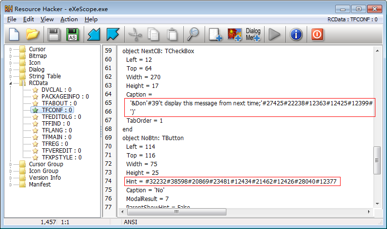This screenshot has height=229, width=387.
Task: Select the TFREG : 0 resource
Action: tap(55, 143)
